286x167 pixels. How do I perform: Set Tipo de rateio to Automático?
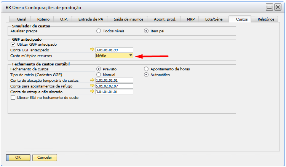coord(146,75)
